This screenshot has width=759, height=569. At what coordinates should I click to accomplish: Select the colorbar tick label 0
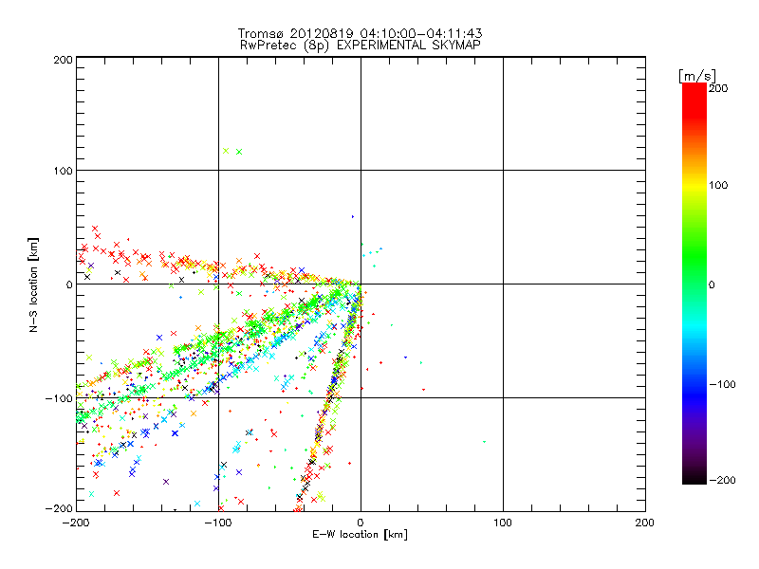pyautogui.click(x=713, y=284)
